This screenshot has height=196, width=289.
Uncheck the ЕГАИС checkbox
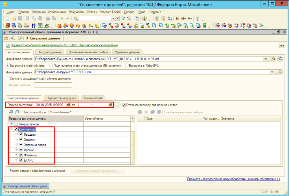click(x=21, y=160)
